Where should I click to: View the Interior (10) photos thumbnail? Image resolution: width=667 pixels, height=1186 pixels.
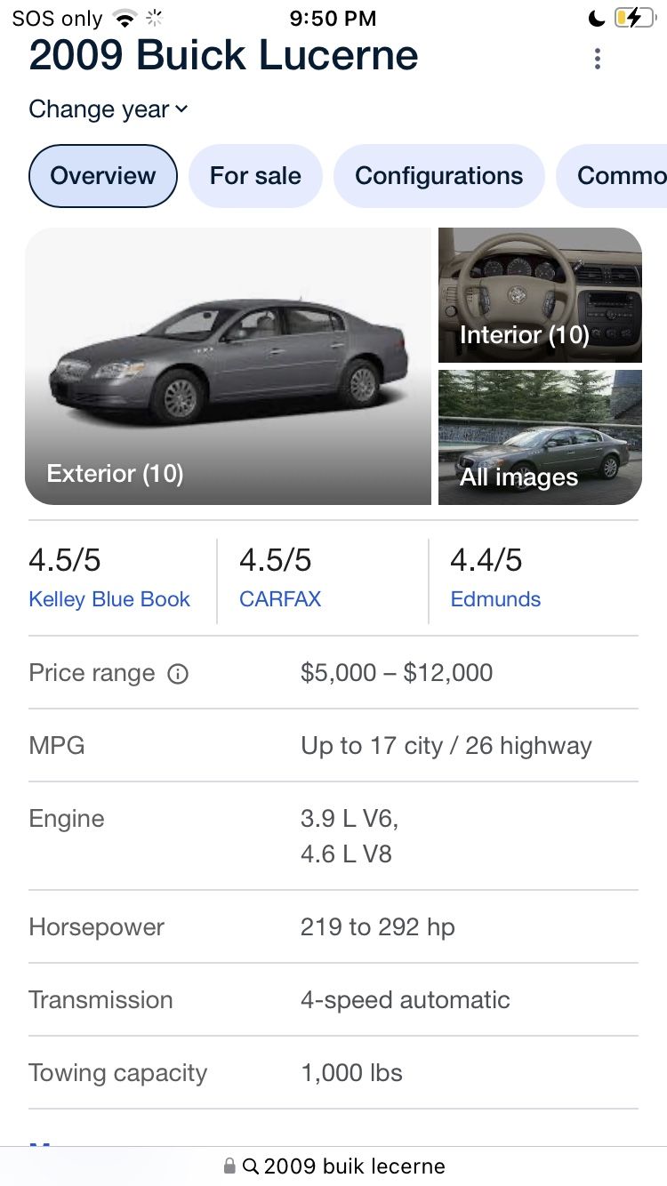pyautogui.click(x=540, y=295)
